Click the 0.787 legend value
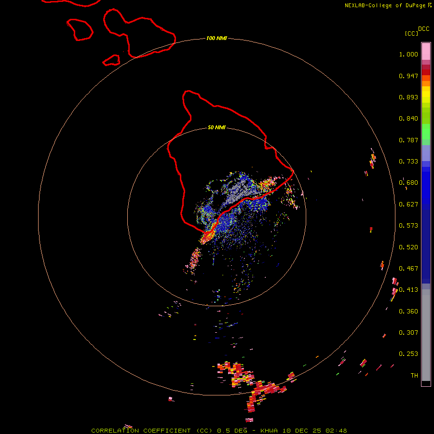This screenshot has height=434, width=434. coord(408,140)
